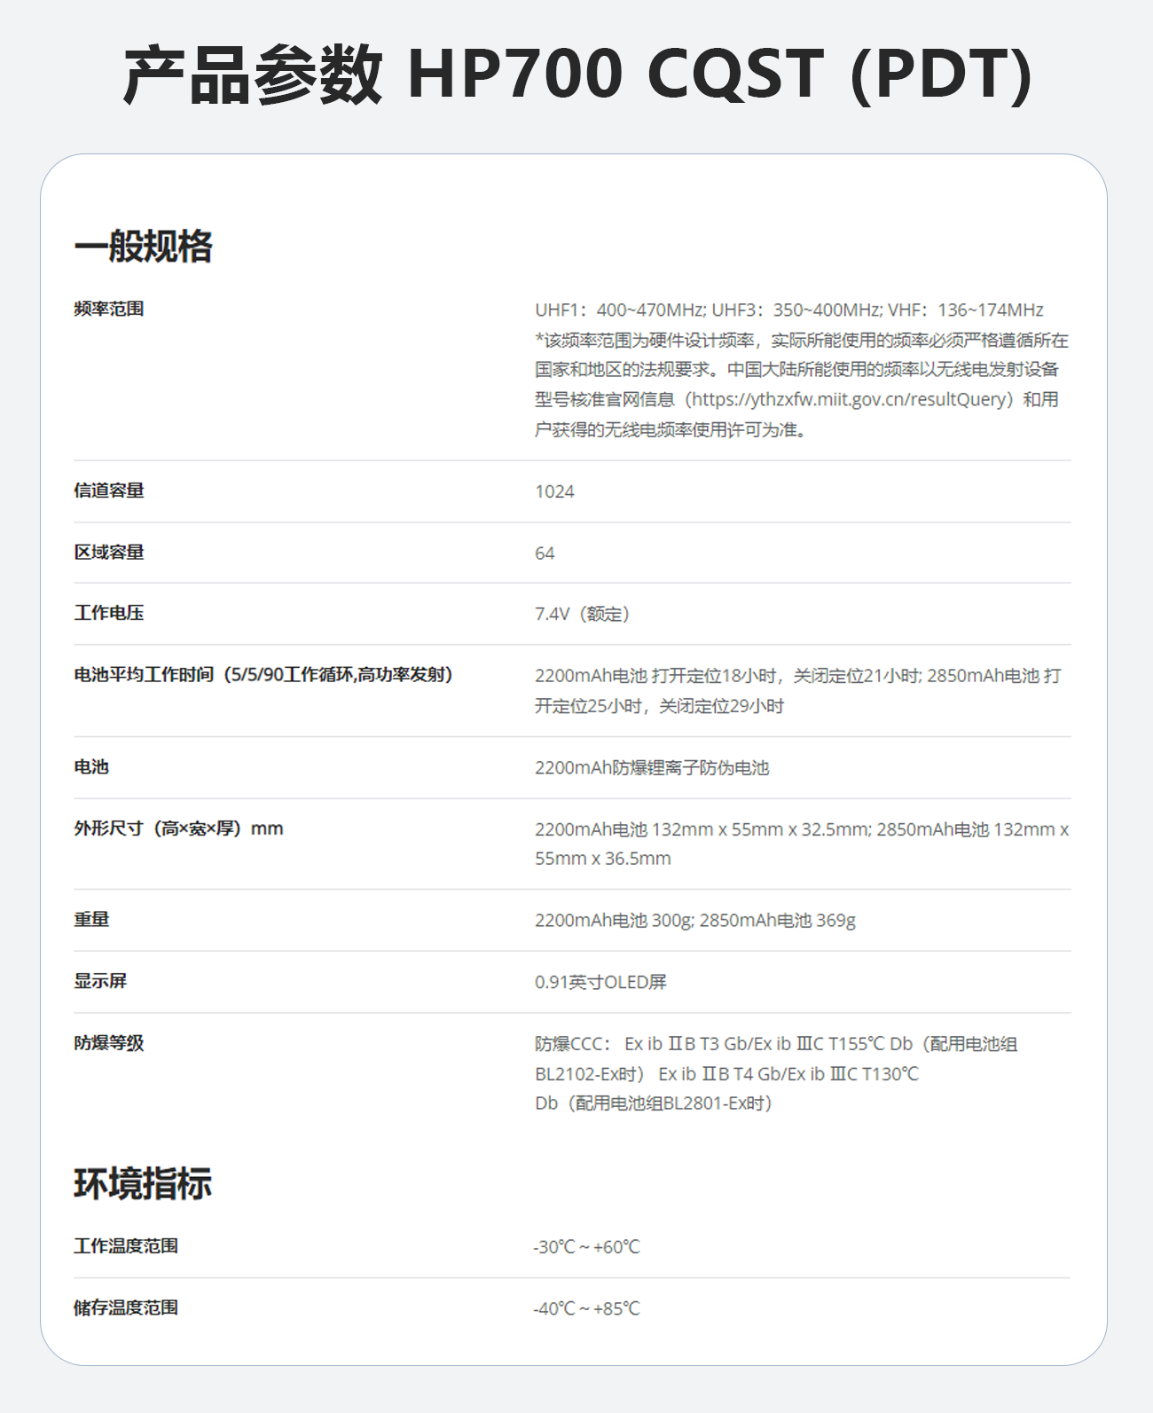Click the "储存温度范围" row label
Screen dimensions: 1153x1413
pos(126,1307)
